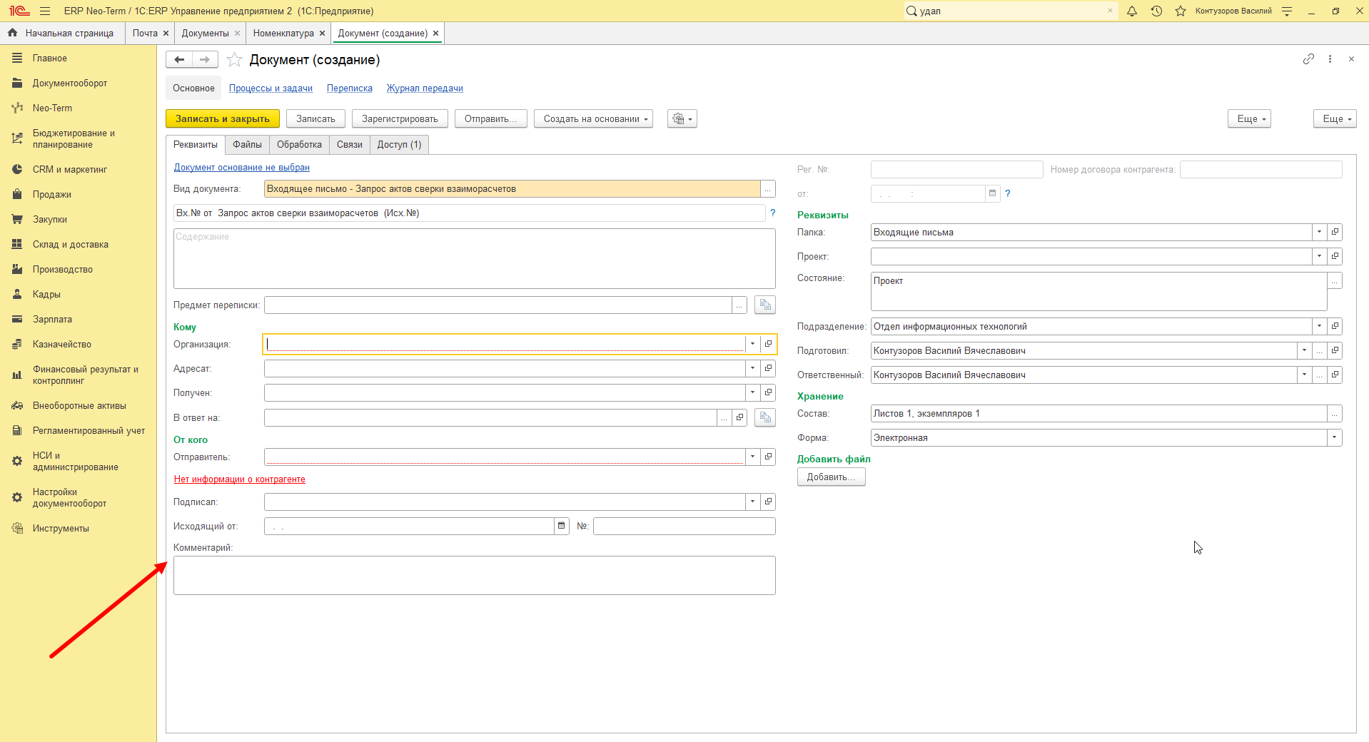Open history clock icon in title bar

point(1156,11)
